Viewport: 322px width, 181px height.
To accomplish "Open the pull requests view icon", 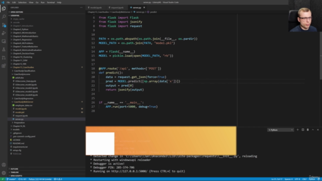I will pyautogui.click(x=4, y=58).
